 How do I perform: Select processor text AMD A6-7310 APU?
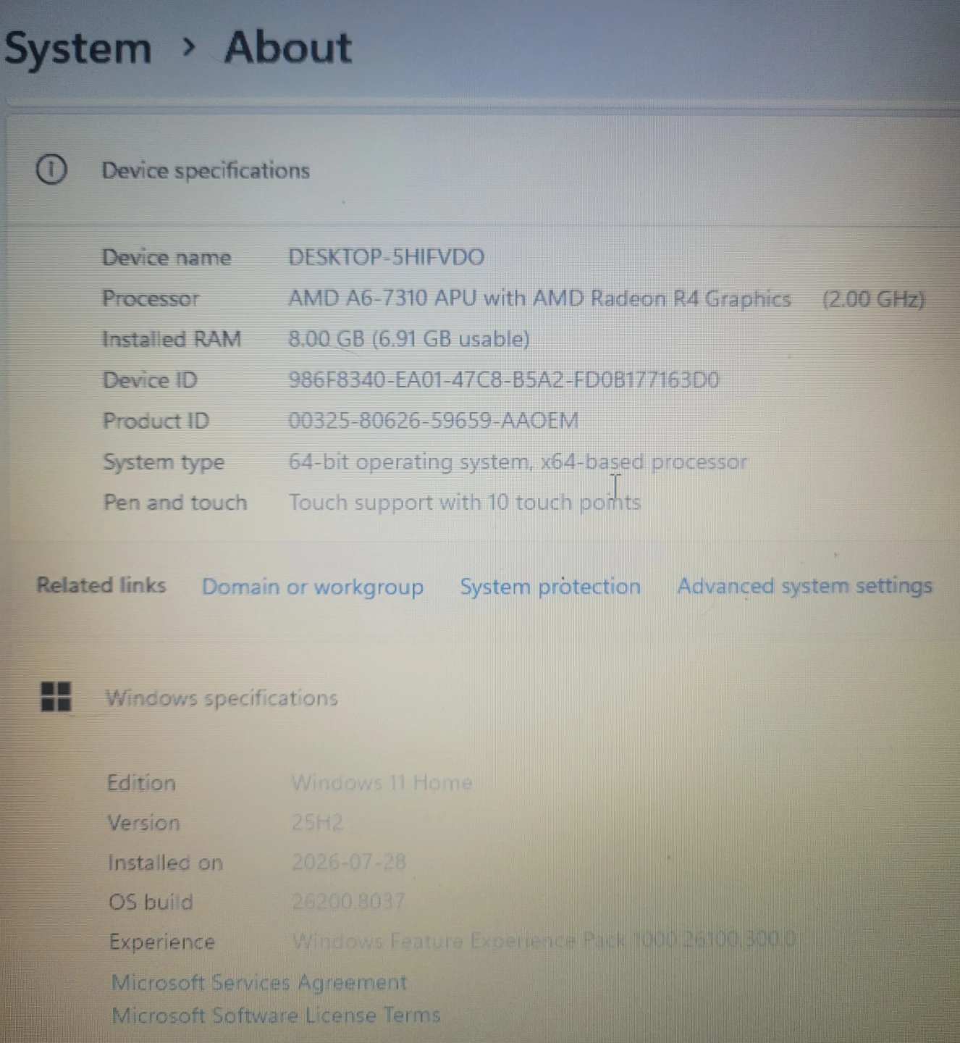539,298
